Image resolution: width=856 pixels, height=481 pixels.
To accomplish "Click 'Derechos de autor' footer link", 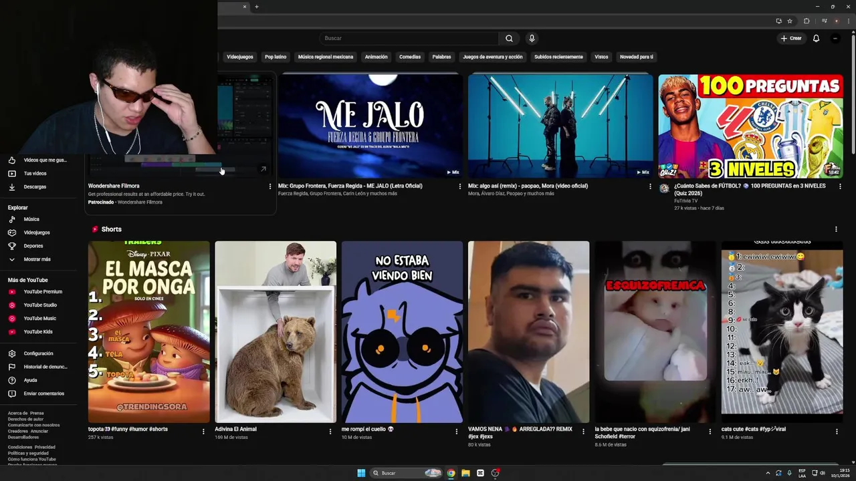I will pyautogui.click(x=25, y=419).
